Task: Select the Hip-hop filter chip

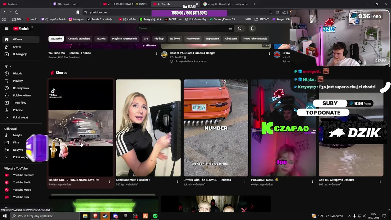Action: pyautogui.click(x=159, y=38)
